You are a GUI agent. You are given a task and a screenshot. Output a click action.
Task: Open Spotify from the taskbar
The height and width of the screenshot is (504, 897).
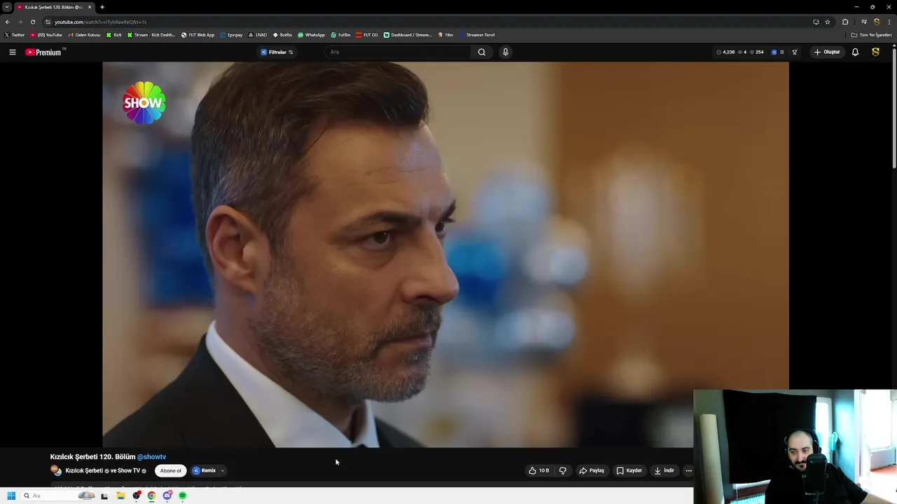182,496
